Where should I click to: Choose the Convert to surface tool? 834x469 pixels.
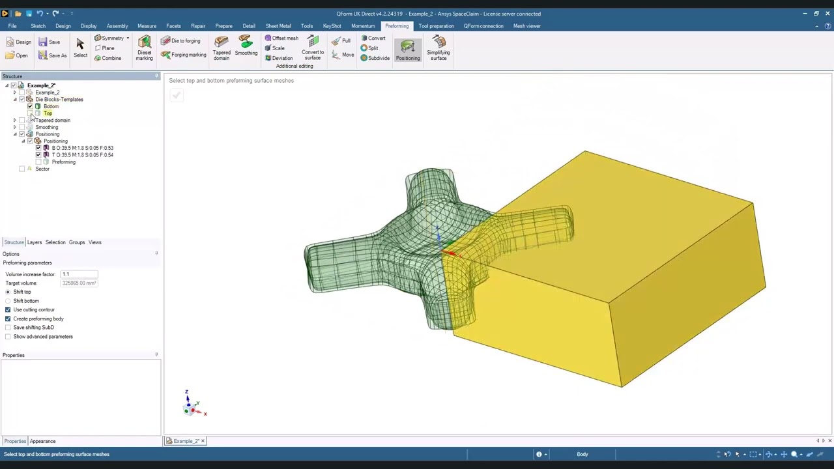(x=313, y=49)
